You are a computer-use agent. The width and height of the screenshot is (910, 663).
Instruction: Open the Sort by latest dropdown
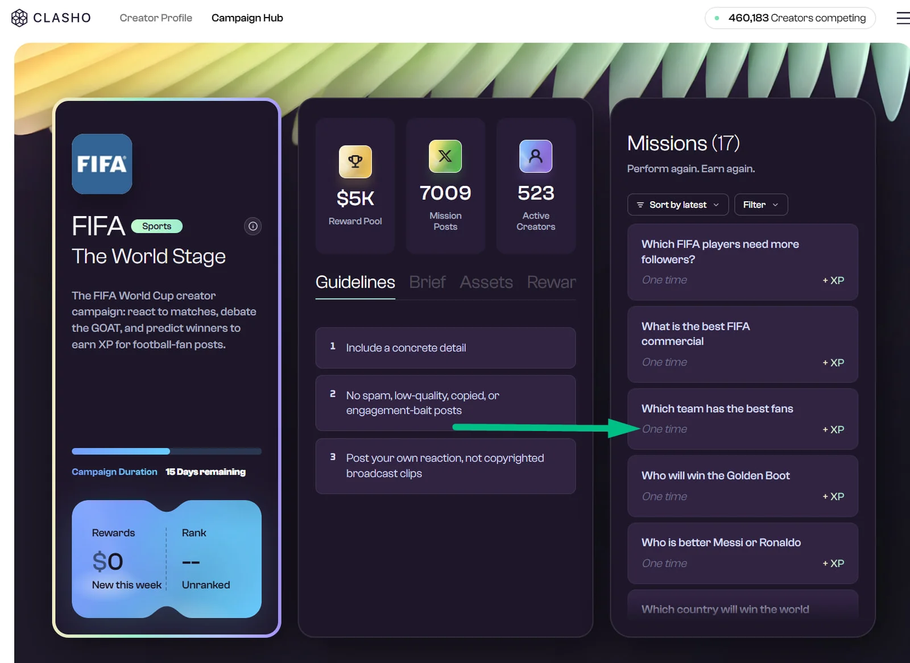click(x=678, y=205)
